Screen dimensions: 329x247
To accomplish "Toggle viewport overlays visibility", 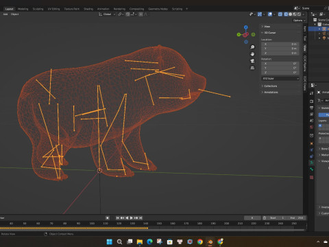I will pos(270,14).
